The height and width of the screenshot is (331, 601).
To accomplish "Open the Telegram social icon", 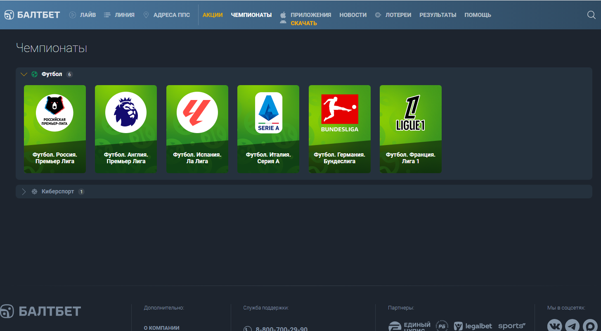I will point(573,326).
